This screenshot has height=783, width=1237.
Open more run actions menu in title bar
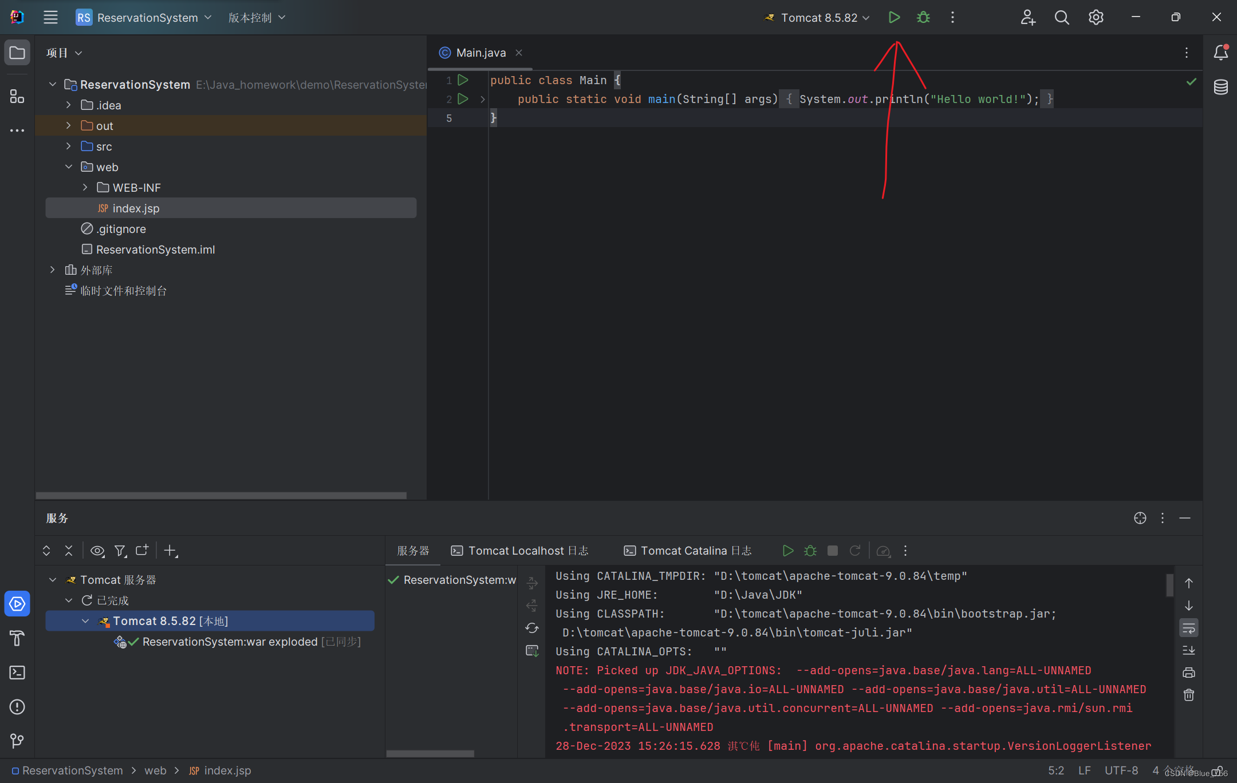click(x=952, y=18)
